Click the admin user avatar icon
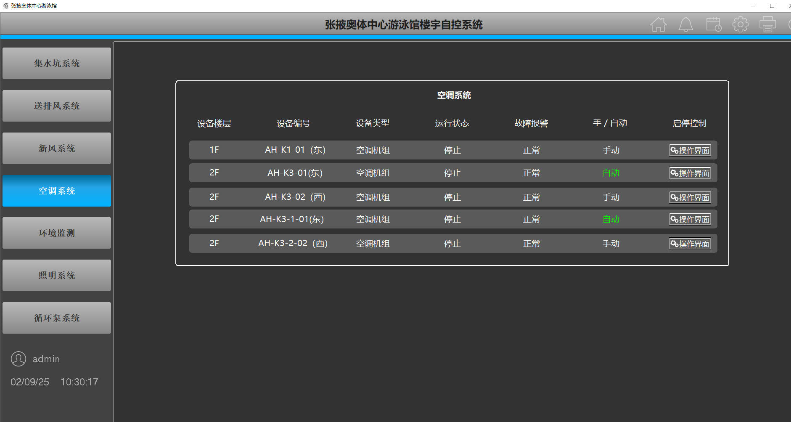This screenshot has height=422, width=791. 19,359
